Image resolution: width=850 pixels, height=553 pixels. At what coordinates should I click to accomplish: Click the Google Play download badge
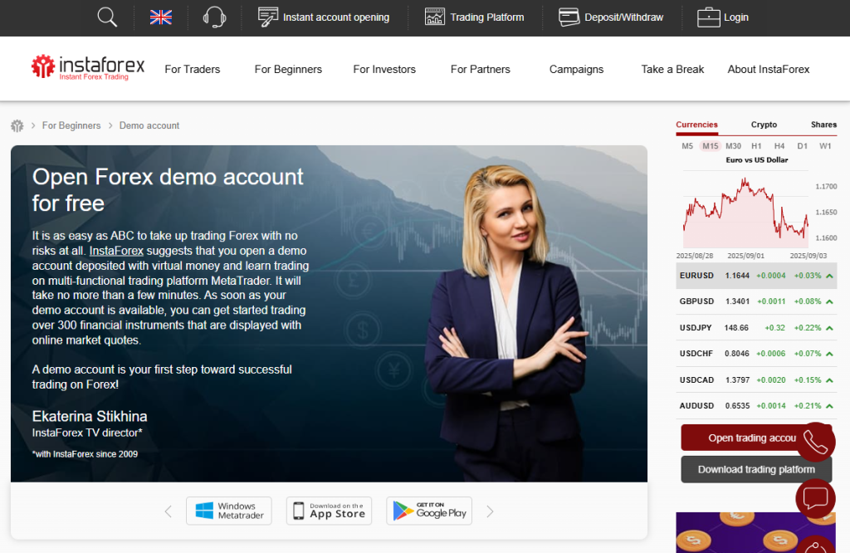pos(429,511)
